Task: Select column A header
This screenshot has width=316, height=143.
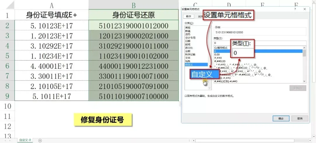Action: tap(51, 5)
